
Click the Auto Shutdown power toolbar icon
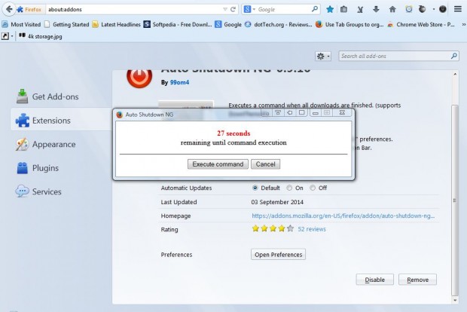point(443,9)
